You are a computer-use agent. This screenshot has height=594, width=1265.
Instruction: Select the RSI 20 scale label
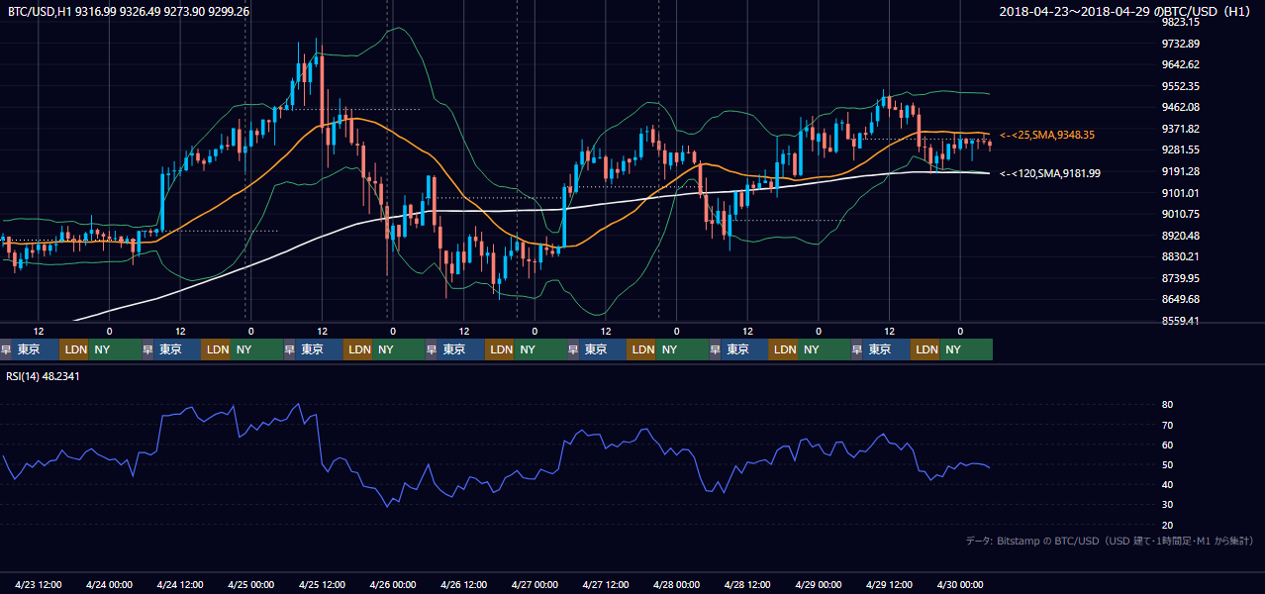click(x=1168, y=525)
